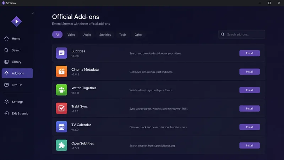Click "Get movie info, ratings, cast and more."
This screenshot has width=284, height=160.
point(151,72)
